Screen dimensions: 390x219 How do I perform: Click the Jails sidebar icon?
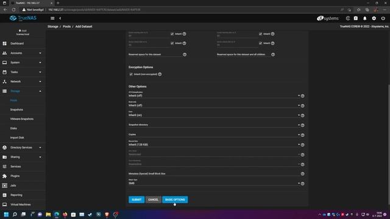click(x=4, y=186)
